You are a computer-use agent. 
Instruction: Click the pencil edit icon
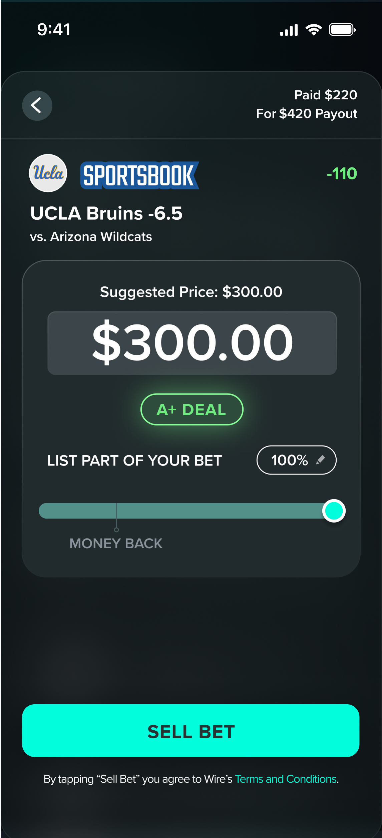pos(320,460)
